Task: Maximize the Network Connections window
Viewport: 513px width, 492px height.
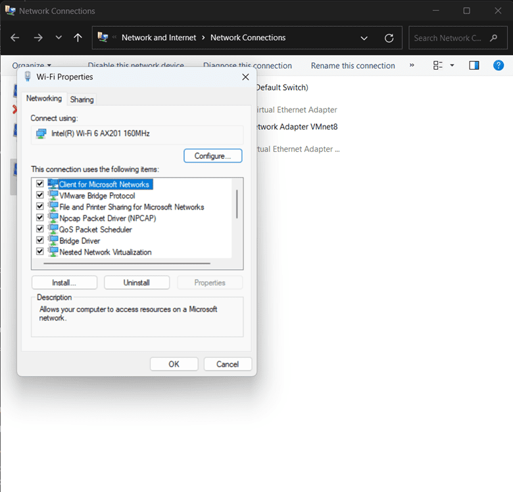Action: click(466, 11)
